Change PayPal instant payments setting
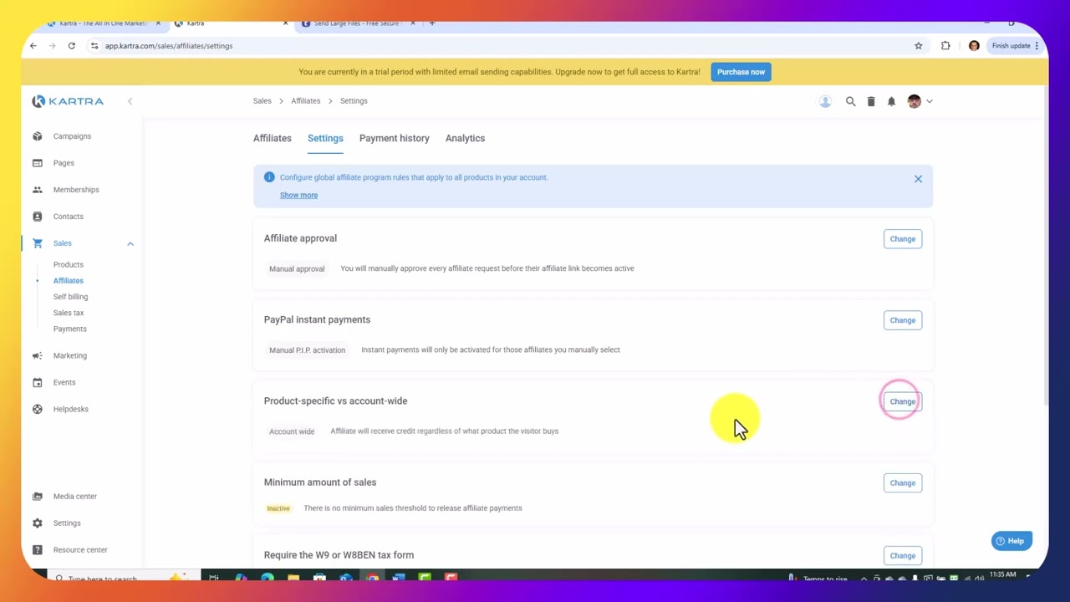 tap(903, 320)
